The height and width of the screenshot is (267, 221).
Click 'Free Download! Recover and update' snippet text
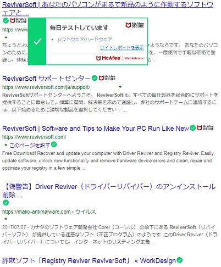point(108,160)
